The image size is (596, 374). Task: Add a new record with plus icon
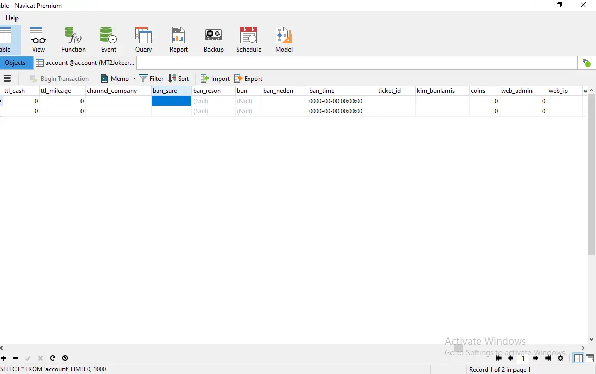[4, 359]
